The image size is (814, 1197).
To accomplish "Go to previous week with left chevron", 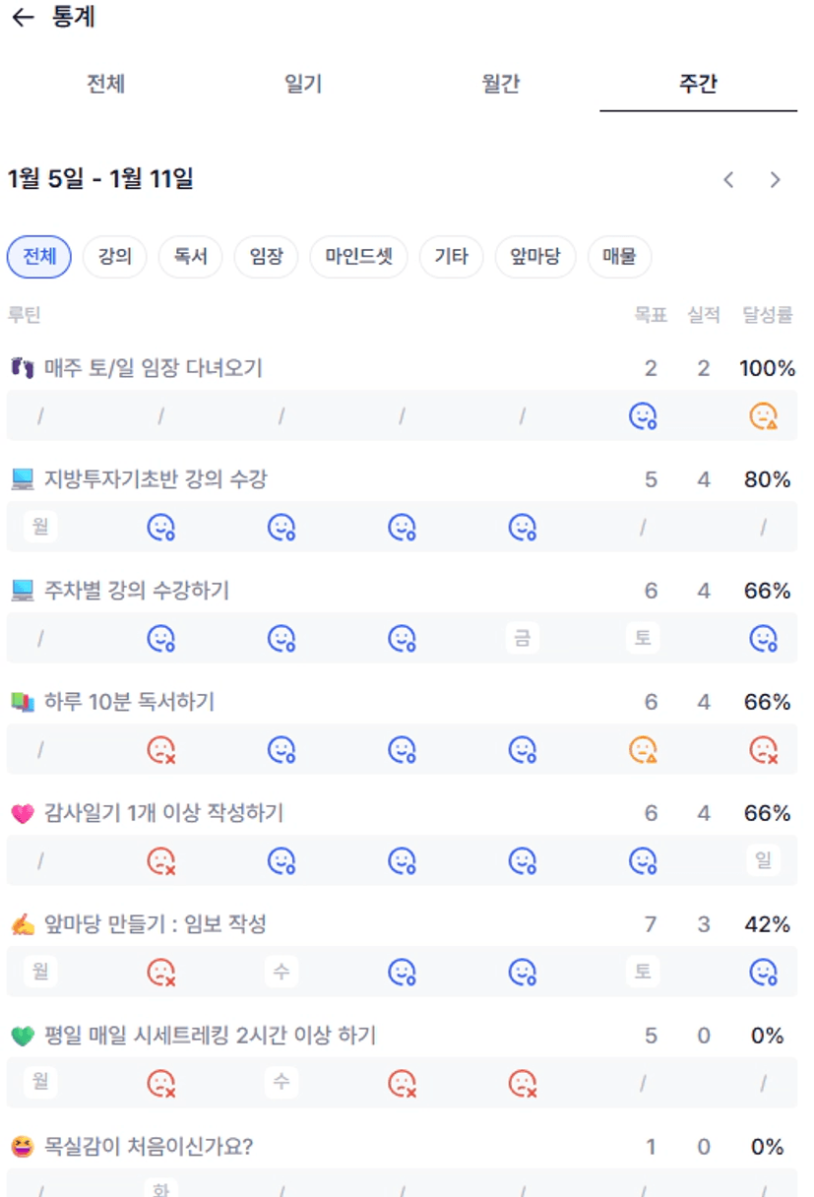I will coord(728,179).
